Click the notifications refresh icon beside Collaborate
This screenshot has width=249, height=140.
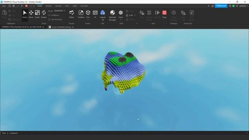[212, 6]
